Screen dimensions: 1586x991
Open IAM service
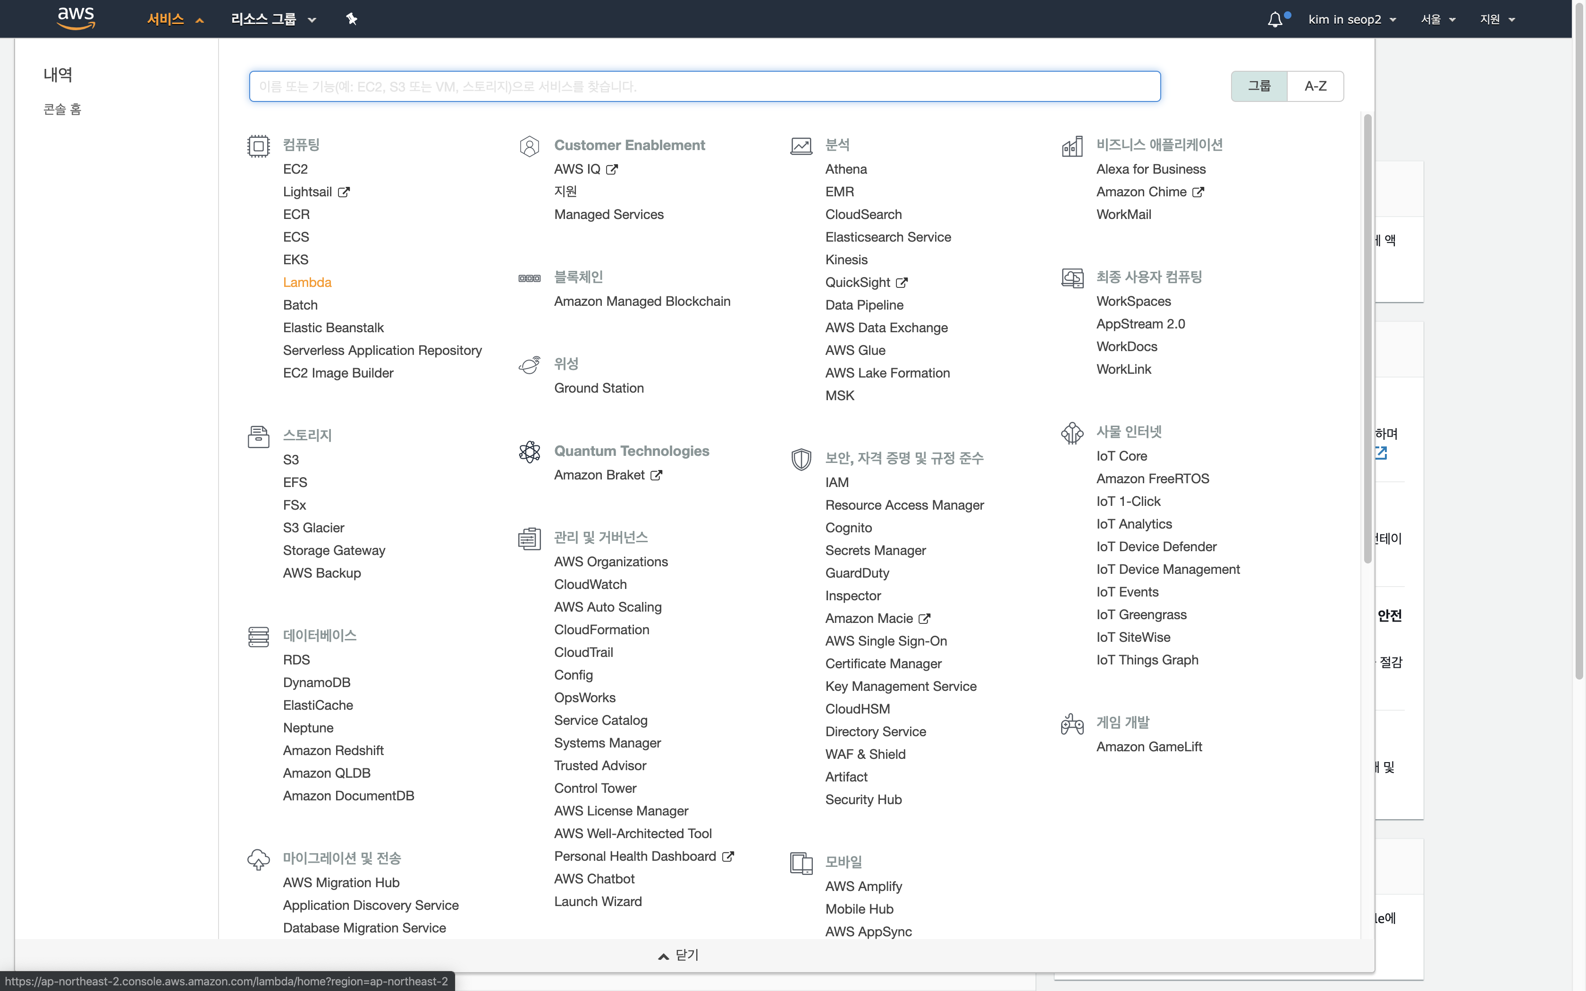tap(837, 482)
